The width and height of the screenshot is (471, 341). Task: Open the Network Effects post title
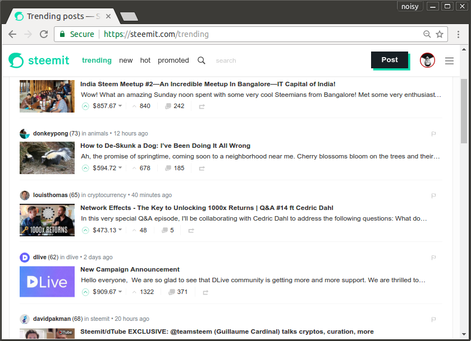[x=207, y=208]
